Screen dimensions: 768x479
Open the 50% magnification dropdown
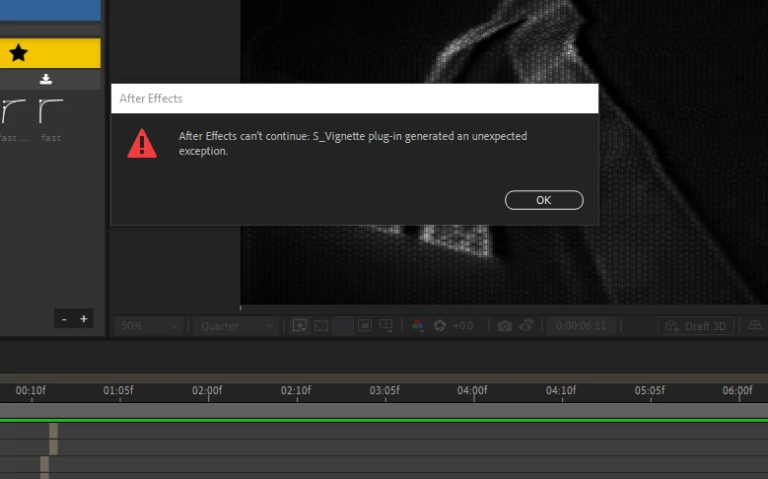[149, 325]
